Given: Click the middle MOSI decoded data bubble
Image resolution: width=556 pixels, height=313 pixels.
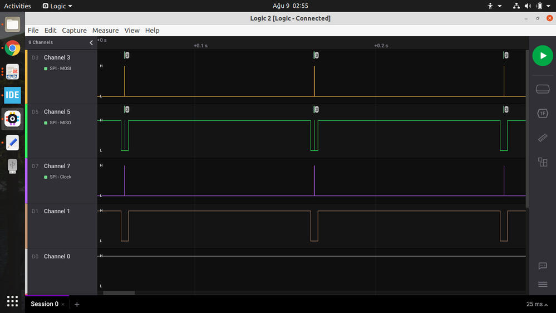Looking at the screenshot, I should pyautogui.click(x=316, y=55).
